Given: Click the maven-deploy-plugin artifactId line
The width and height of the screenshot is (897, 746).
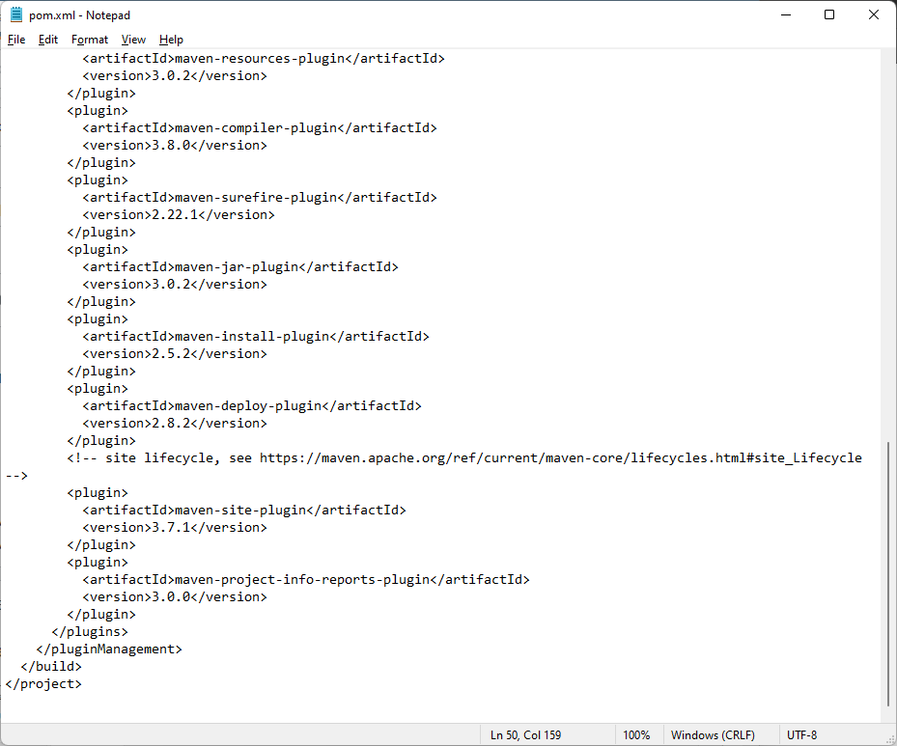Looking at the screenshot, I should coord(252,406).
